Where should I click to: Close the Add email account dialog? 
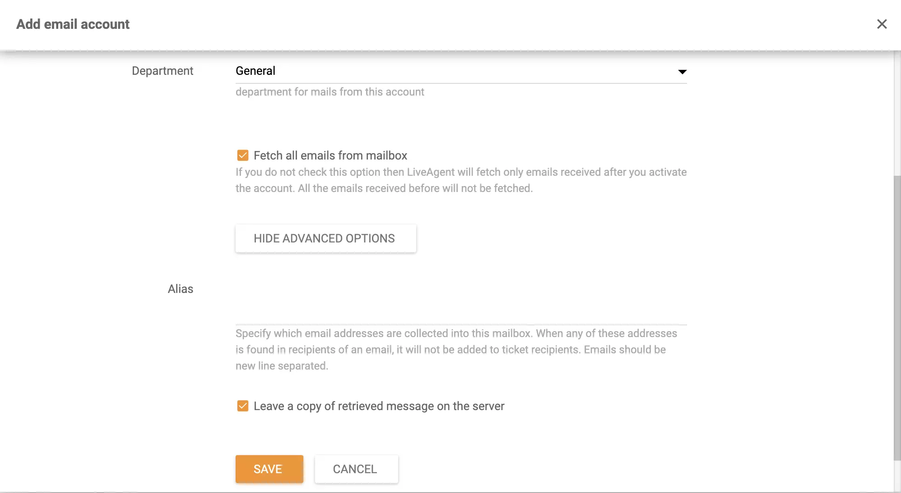(882, 24)
